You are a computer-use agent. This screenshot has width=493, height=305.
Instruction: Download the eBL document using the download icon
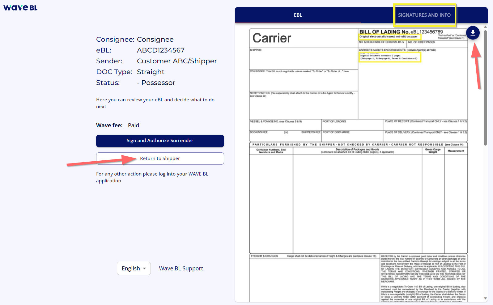click(473, 32)
